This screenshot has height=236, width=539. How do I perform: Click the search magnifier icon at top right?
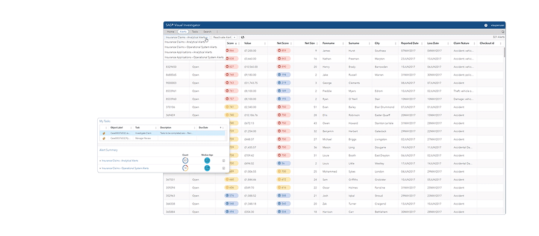click(x=503, y=32)
